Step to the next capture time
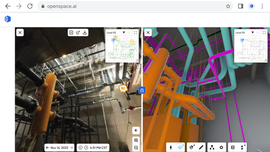The width and height of the screenshot is (270, 152). [x=86, y=148]
